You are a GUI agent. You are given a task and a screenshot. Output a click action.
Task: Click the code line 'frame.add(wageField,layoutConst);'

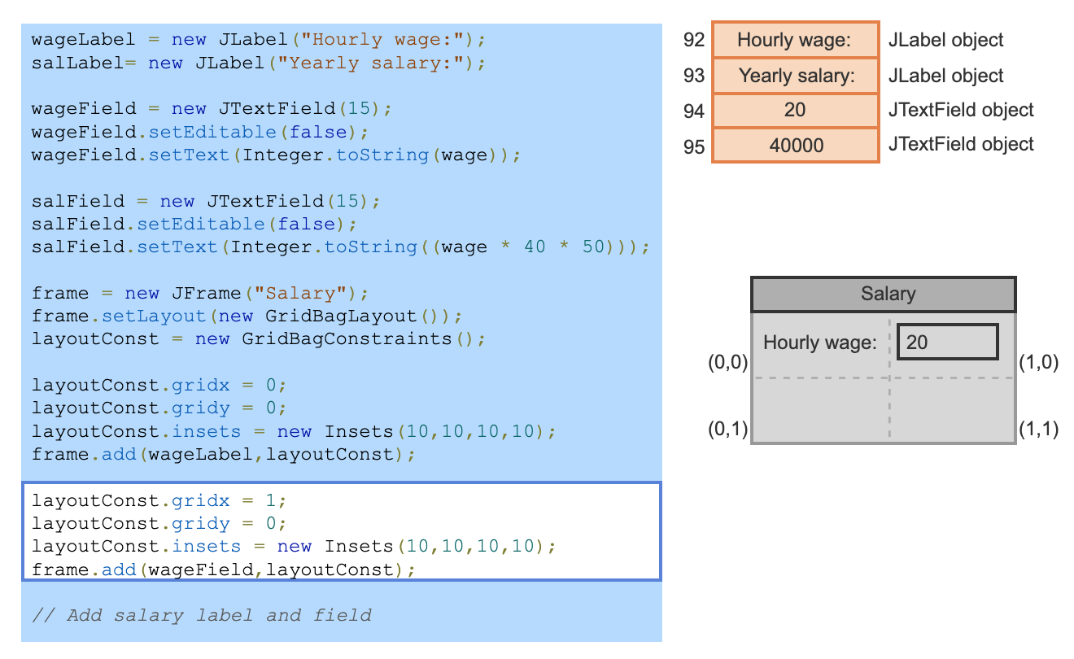pos(224,570)
